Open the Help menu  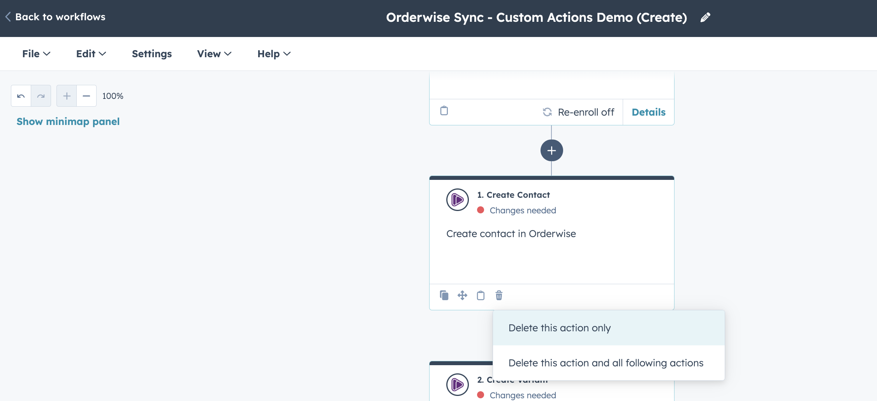coord(274,54)
